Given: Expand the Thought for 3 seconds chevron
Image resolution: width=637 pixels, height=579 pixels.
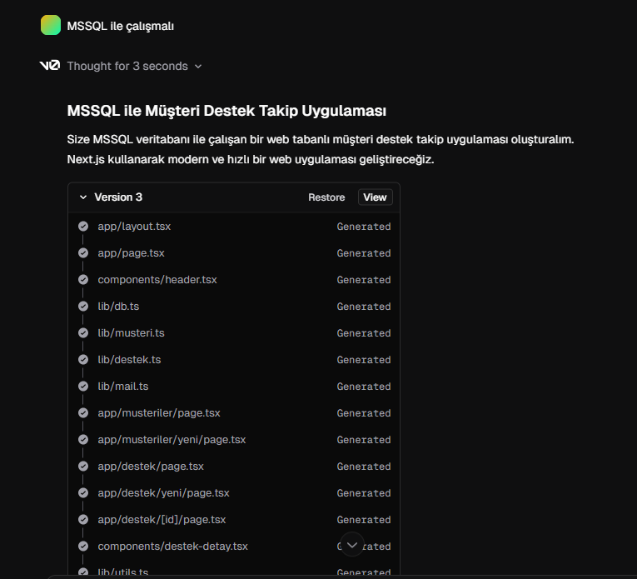Looking at the screenshot, I should (198, 66).
